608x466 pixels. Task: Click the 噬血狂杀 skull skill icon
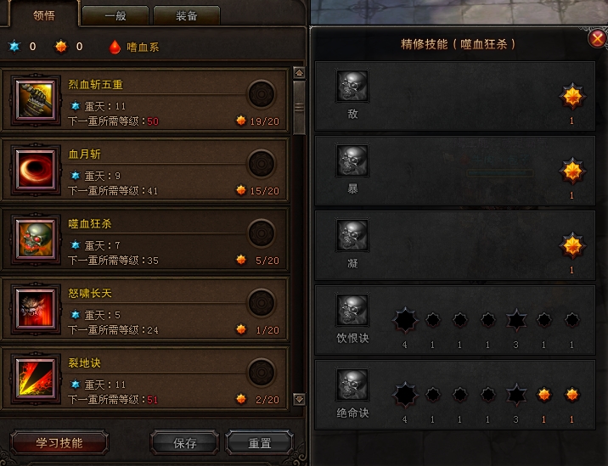pyautogui.click(x=36, y=239)
